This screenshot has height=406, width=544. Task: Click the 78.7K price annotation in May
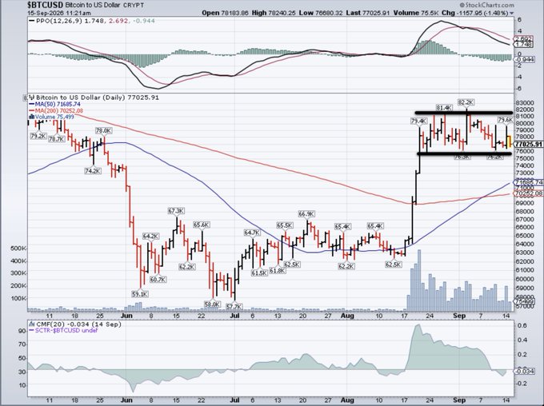tap(56, 139)
